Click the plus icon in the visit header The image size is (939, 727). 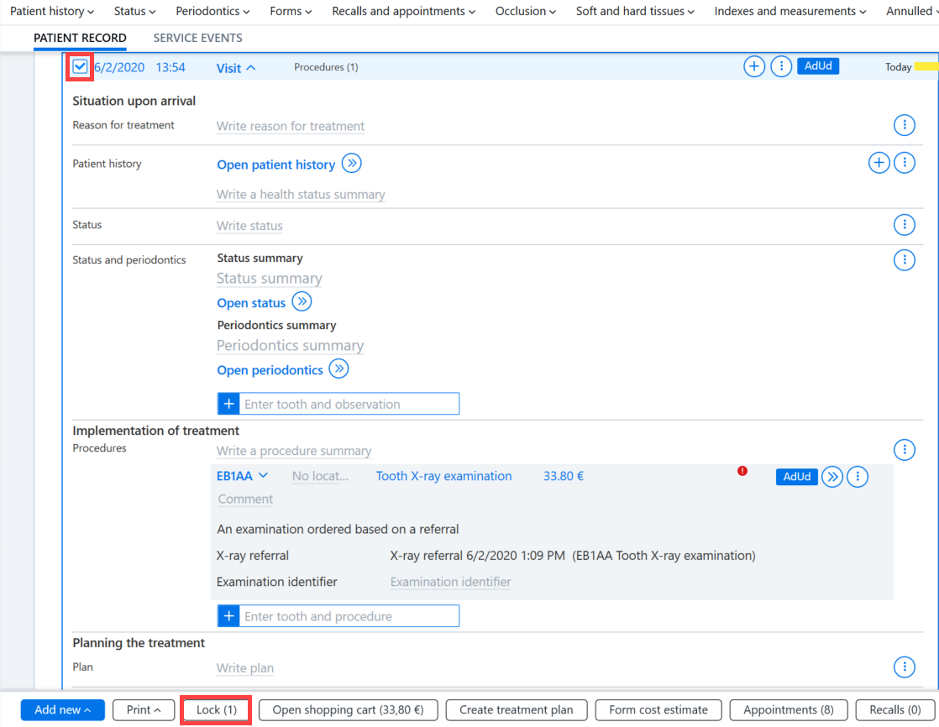754,66
